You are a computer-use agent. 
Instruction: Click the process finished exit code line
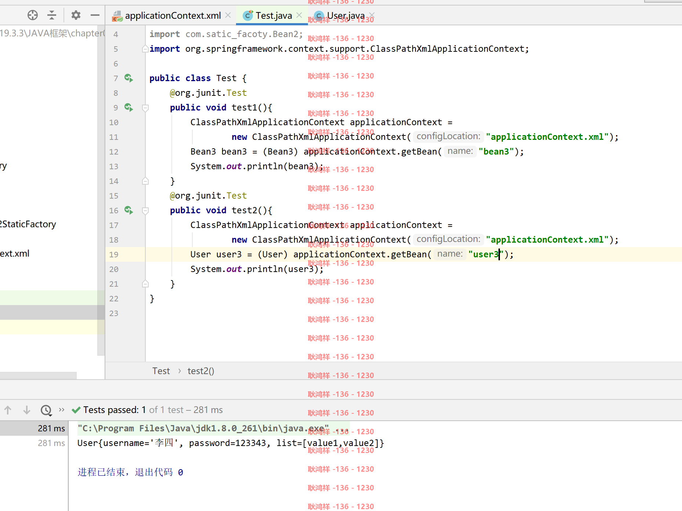point(130,472)
